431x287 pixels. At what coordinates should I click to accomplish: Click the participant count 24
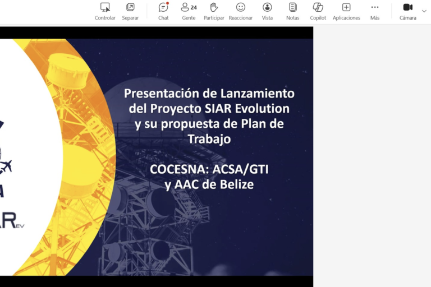coord(194,8)
